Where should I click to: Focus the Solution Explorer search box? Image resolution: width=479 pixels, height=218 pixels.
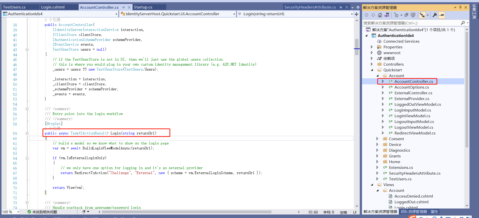tap(411, 23)
